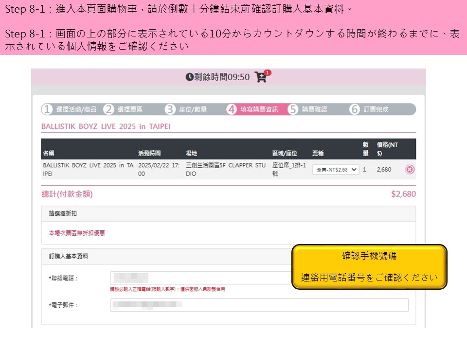Click the step 1 number circle
Image resolution: width=467 pixels, height=350 pixels.
coord(47,109)
